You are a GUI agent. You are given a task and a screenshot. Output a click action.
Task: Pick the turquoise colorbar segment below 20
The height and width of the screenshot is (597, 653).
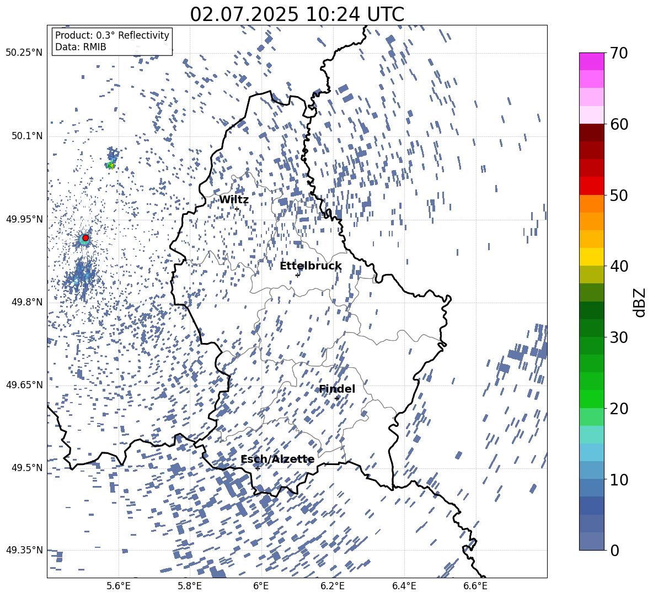591,435
